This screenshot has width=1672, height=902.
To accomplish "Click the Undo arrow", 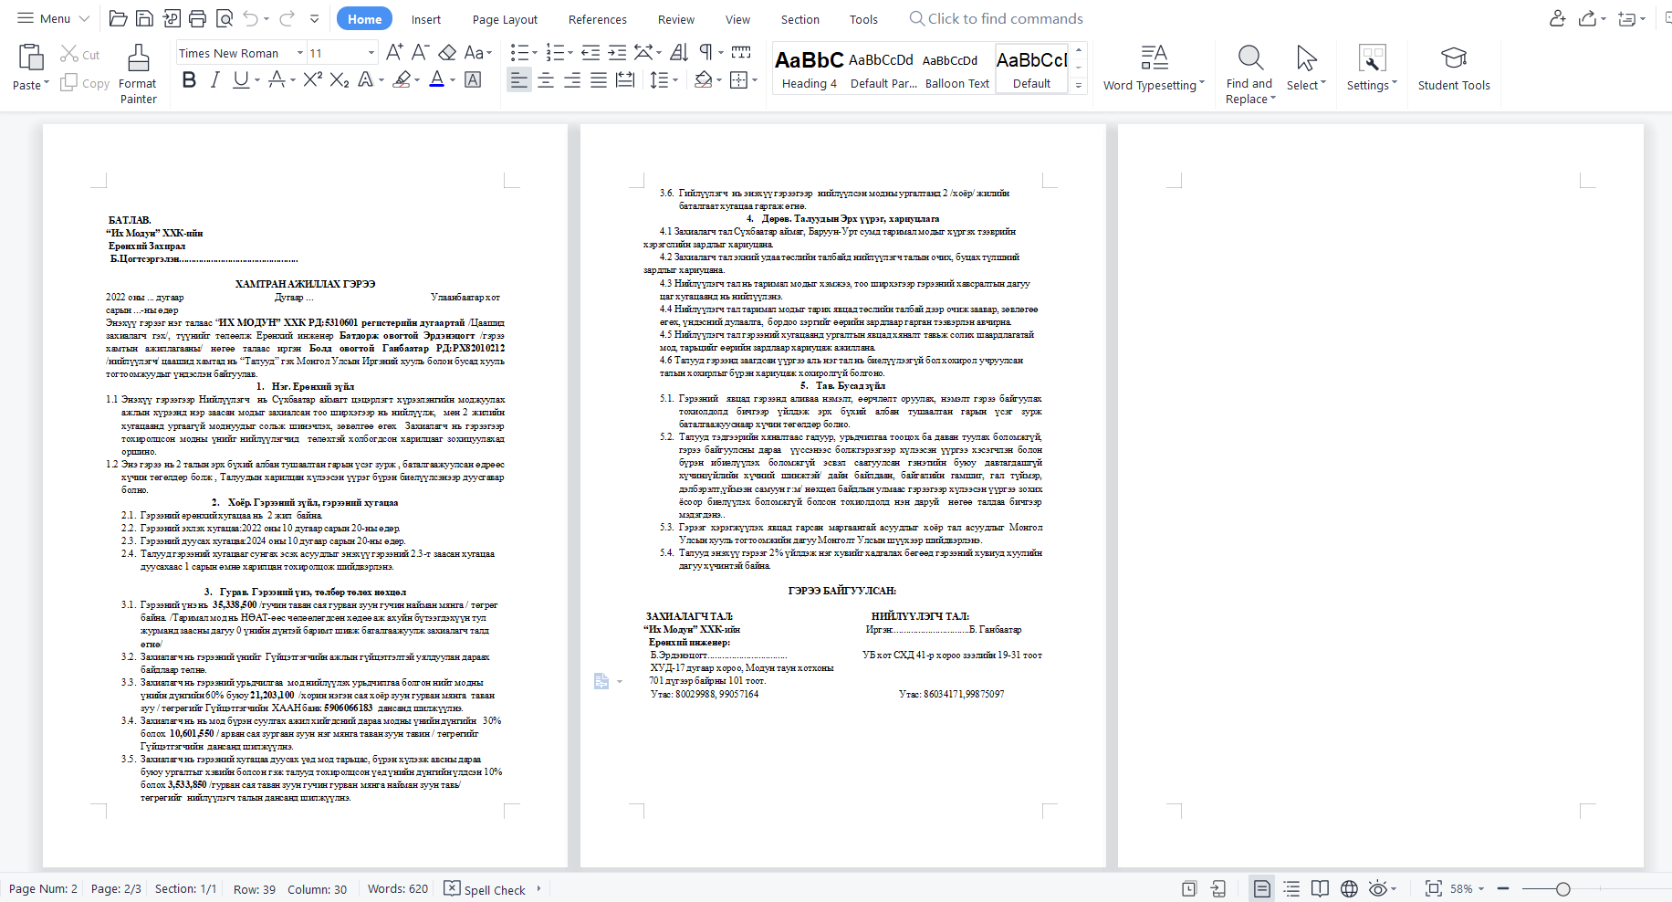I will click(251, 18).
